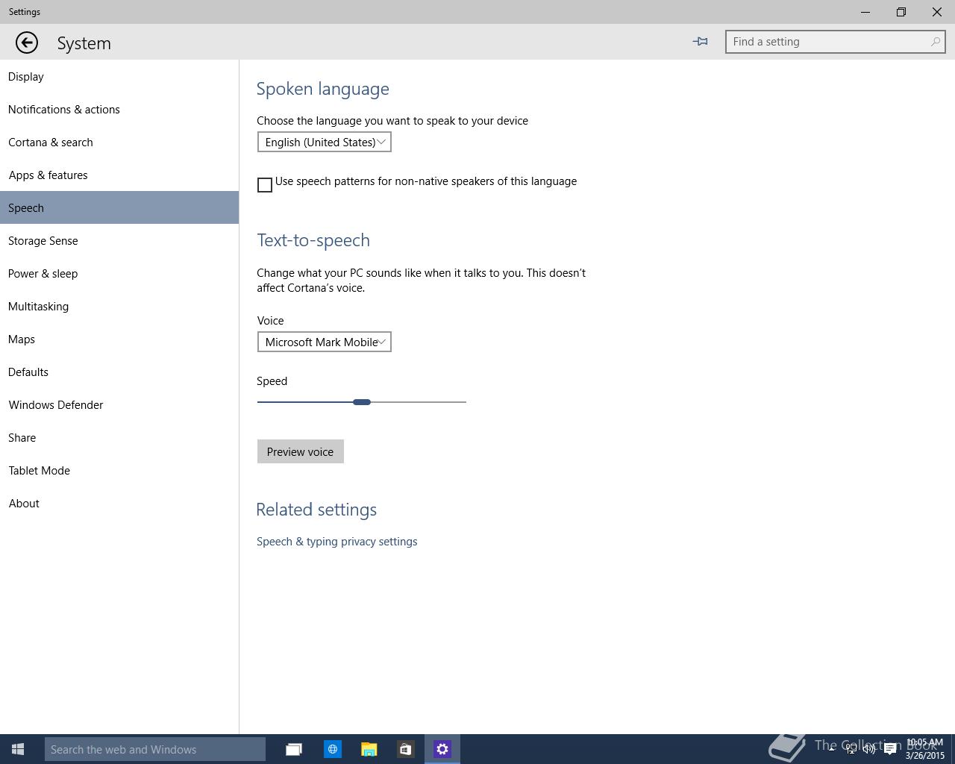Open Tablet Mode settings
This screenshot has width=955, height=764.
click(x=119, y=470)
